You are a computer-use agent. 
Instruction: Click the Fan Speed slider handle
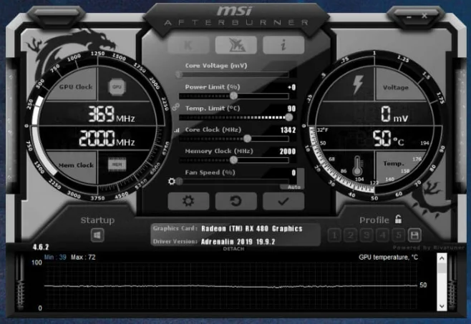click(180, 182)
